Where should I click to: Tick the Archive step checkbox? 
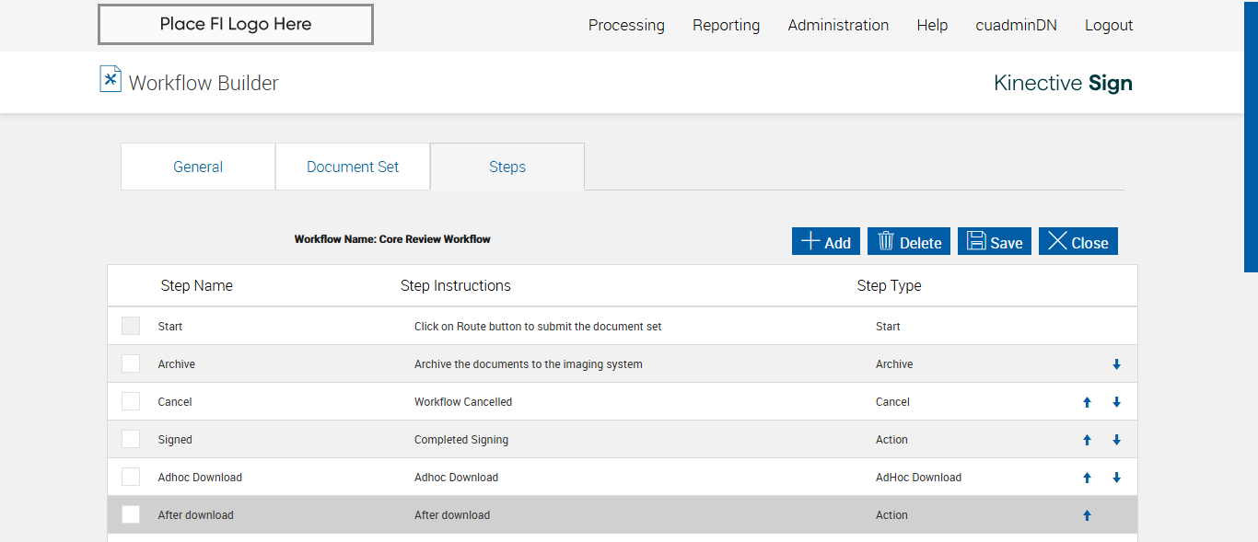tap(131, 363)
